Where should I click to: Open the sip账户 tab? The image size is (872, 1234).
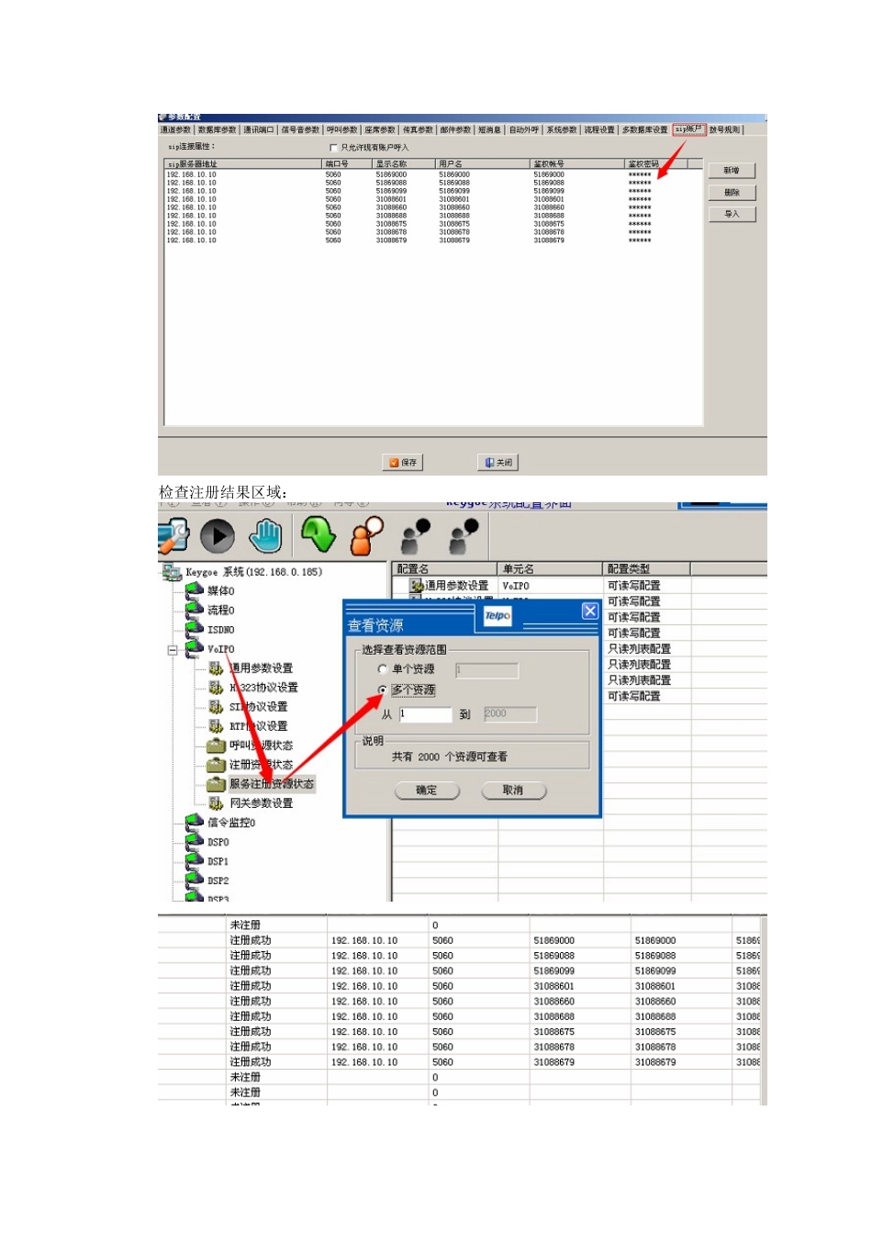[x=688, y=129]
